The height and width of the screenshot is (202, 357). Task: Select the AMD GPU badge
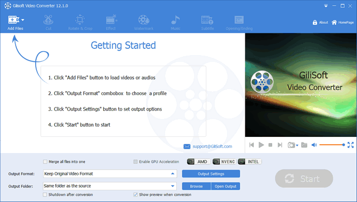click(199, 161)
